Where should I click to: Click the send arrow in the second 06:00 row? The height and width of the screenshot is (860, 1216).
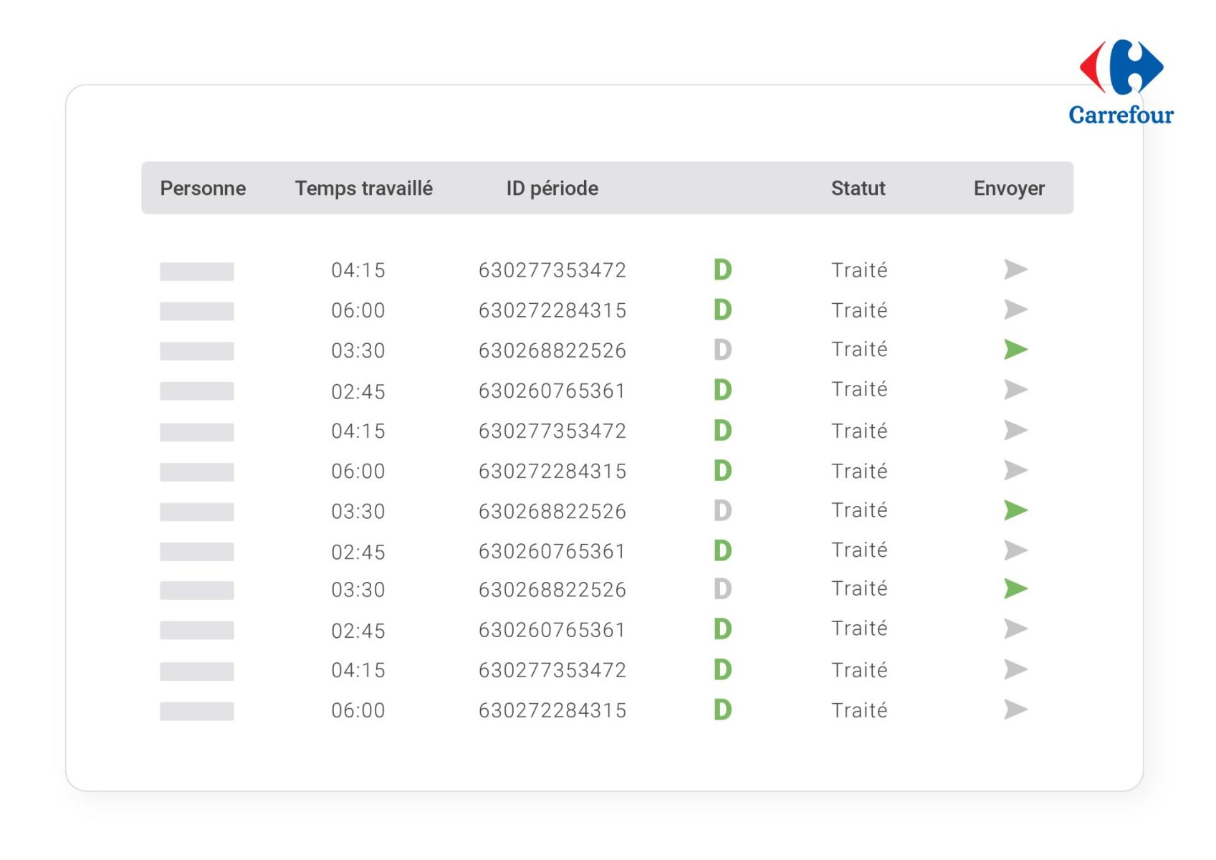coord(1015,470)
